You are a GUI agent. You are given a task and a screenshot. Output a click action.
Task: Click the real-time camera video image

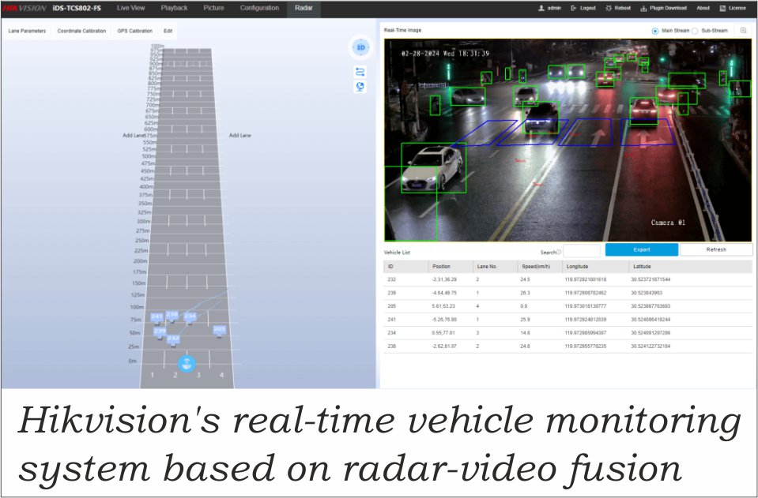pyautogui.click(x=568, y=140)
